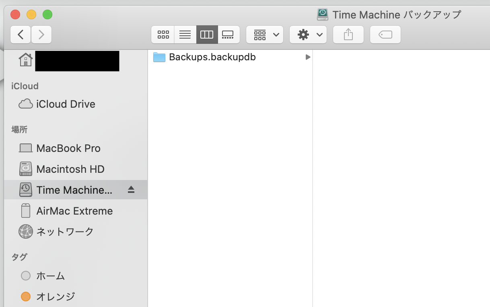The height and width of the screenshot is (307, 490).
Task: Select MacBook Pro in the sidebar
Action: click(76, 148)
